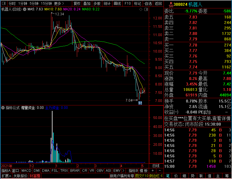Select the DMA indicator
Image resolution: width=232 pixels, height=179 pixels.
[x=46, y=171]
